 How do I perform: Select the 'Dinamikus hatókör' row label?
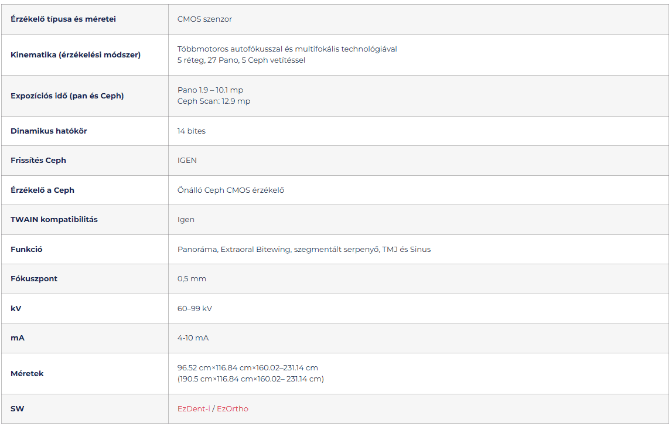point(49,131)
